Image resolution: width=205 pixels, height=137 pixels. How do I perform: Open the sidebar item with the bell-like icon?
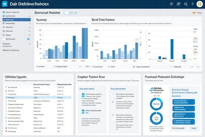pos(7,35)
